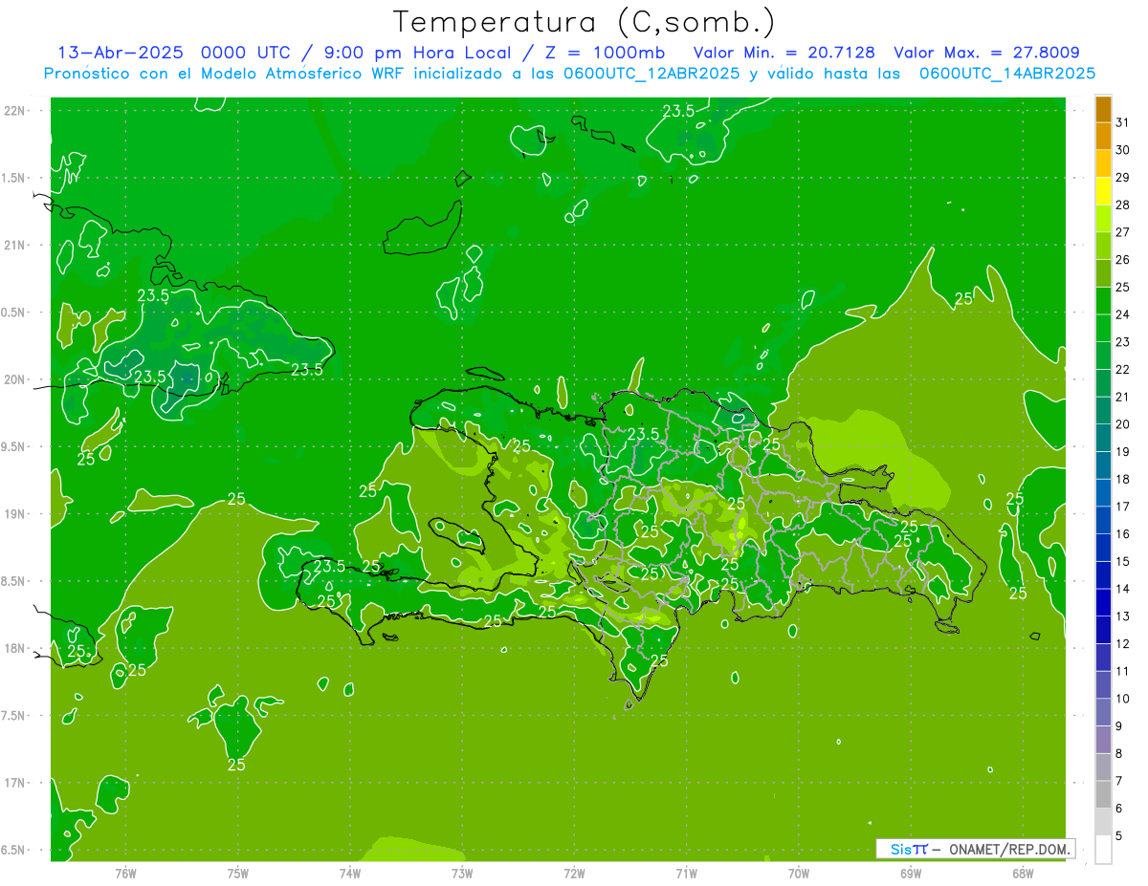Click the '22N' latitude axis label
Viewport: 1148px width, 886px height.
tap(15, 110)
